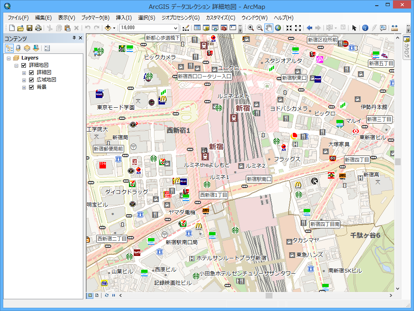
Task: Choose the Select Elements arrow tool
Action: coord(354,28)
